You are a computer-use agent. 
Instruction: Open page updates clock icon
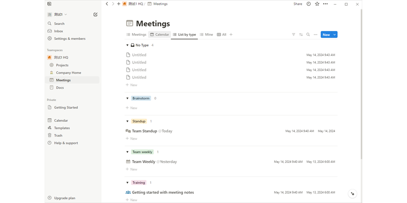(309, 4)
